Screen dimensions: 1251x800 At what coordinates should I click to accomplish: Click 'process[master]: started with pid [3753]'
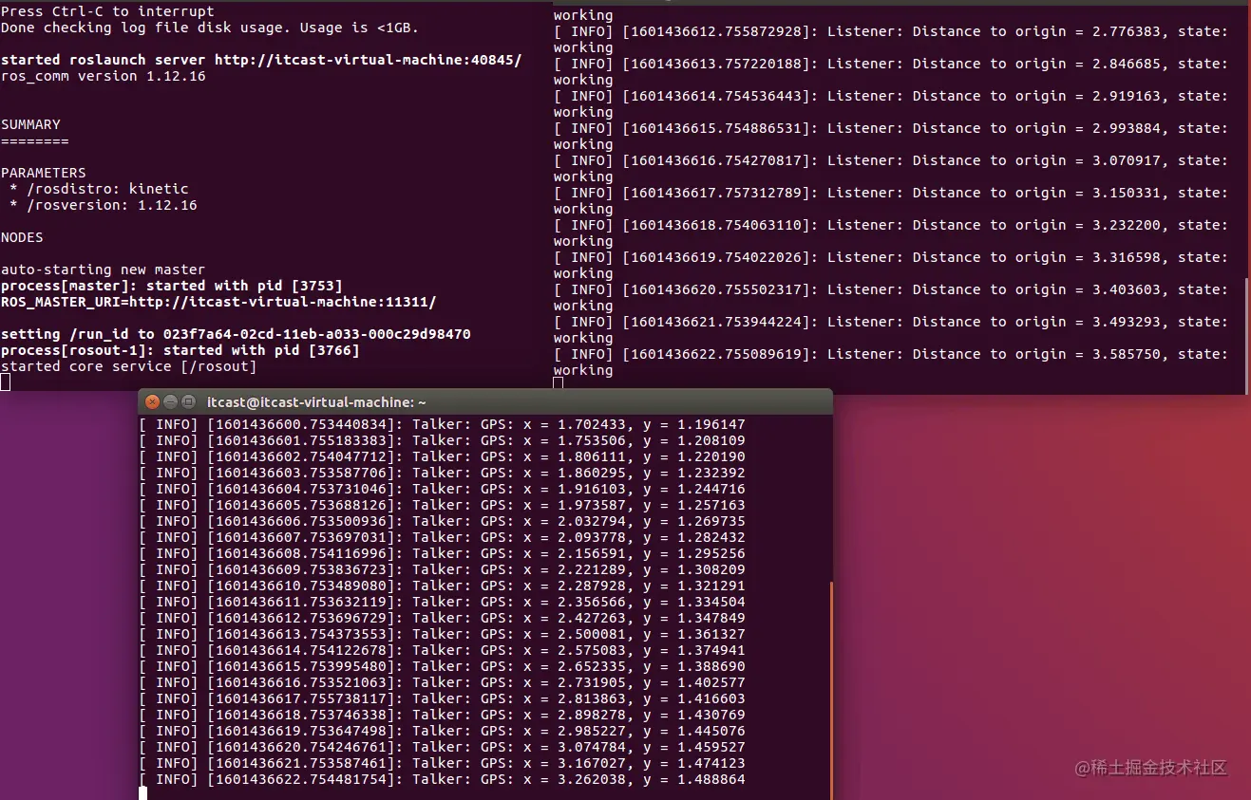click(x=171, y=286)
